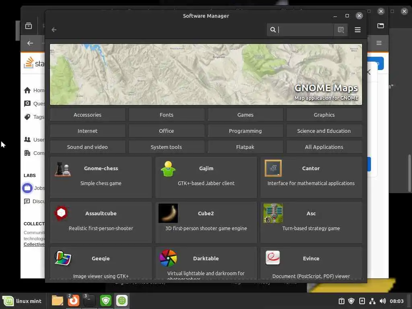Click the Gajim app icon

[x=168, y=169]
